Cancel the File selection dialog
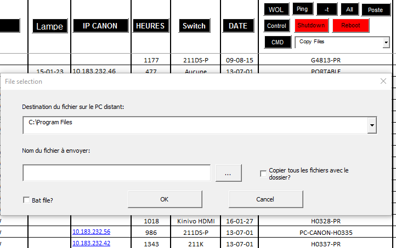The height and width of the screenshot is (248, 396). coord(265,199)
